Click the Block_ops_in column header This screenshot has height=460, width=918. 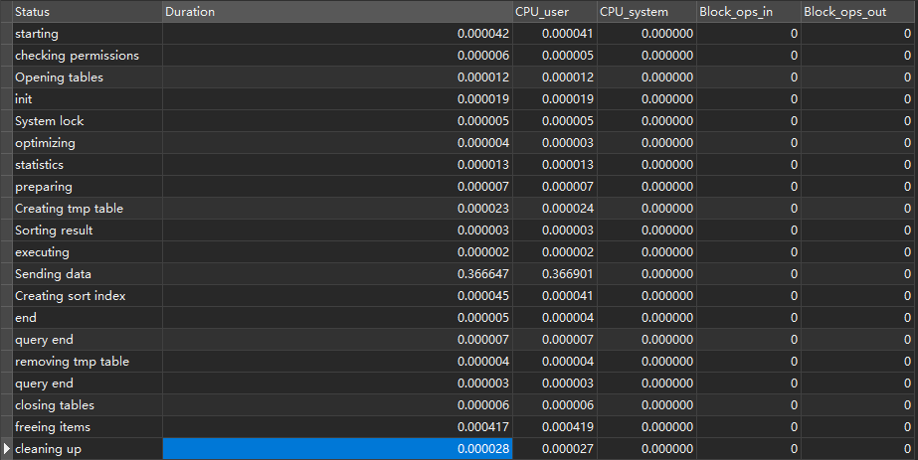748,12
